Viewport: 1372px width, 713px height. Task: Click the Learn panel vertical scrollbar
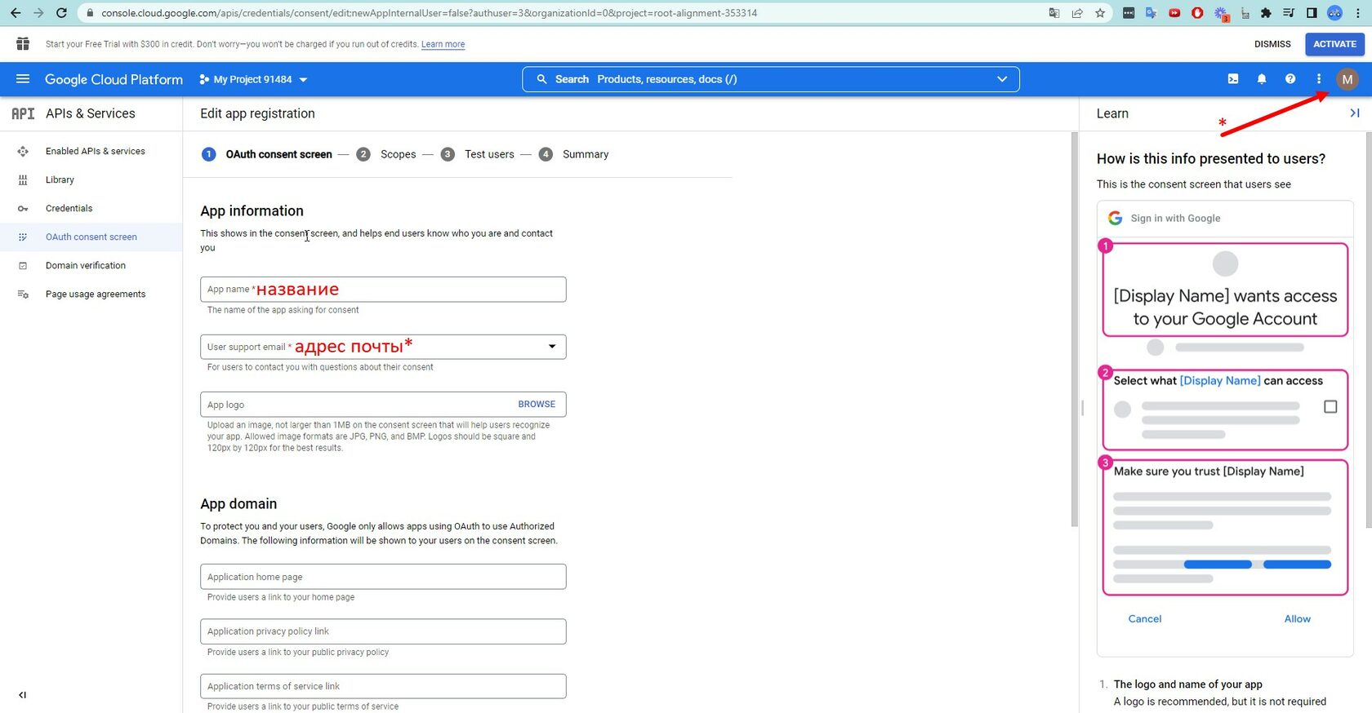pos(1368,330)
